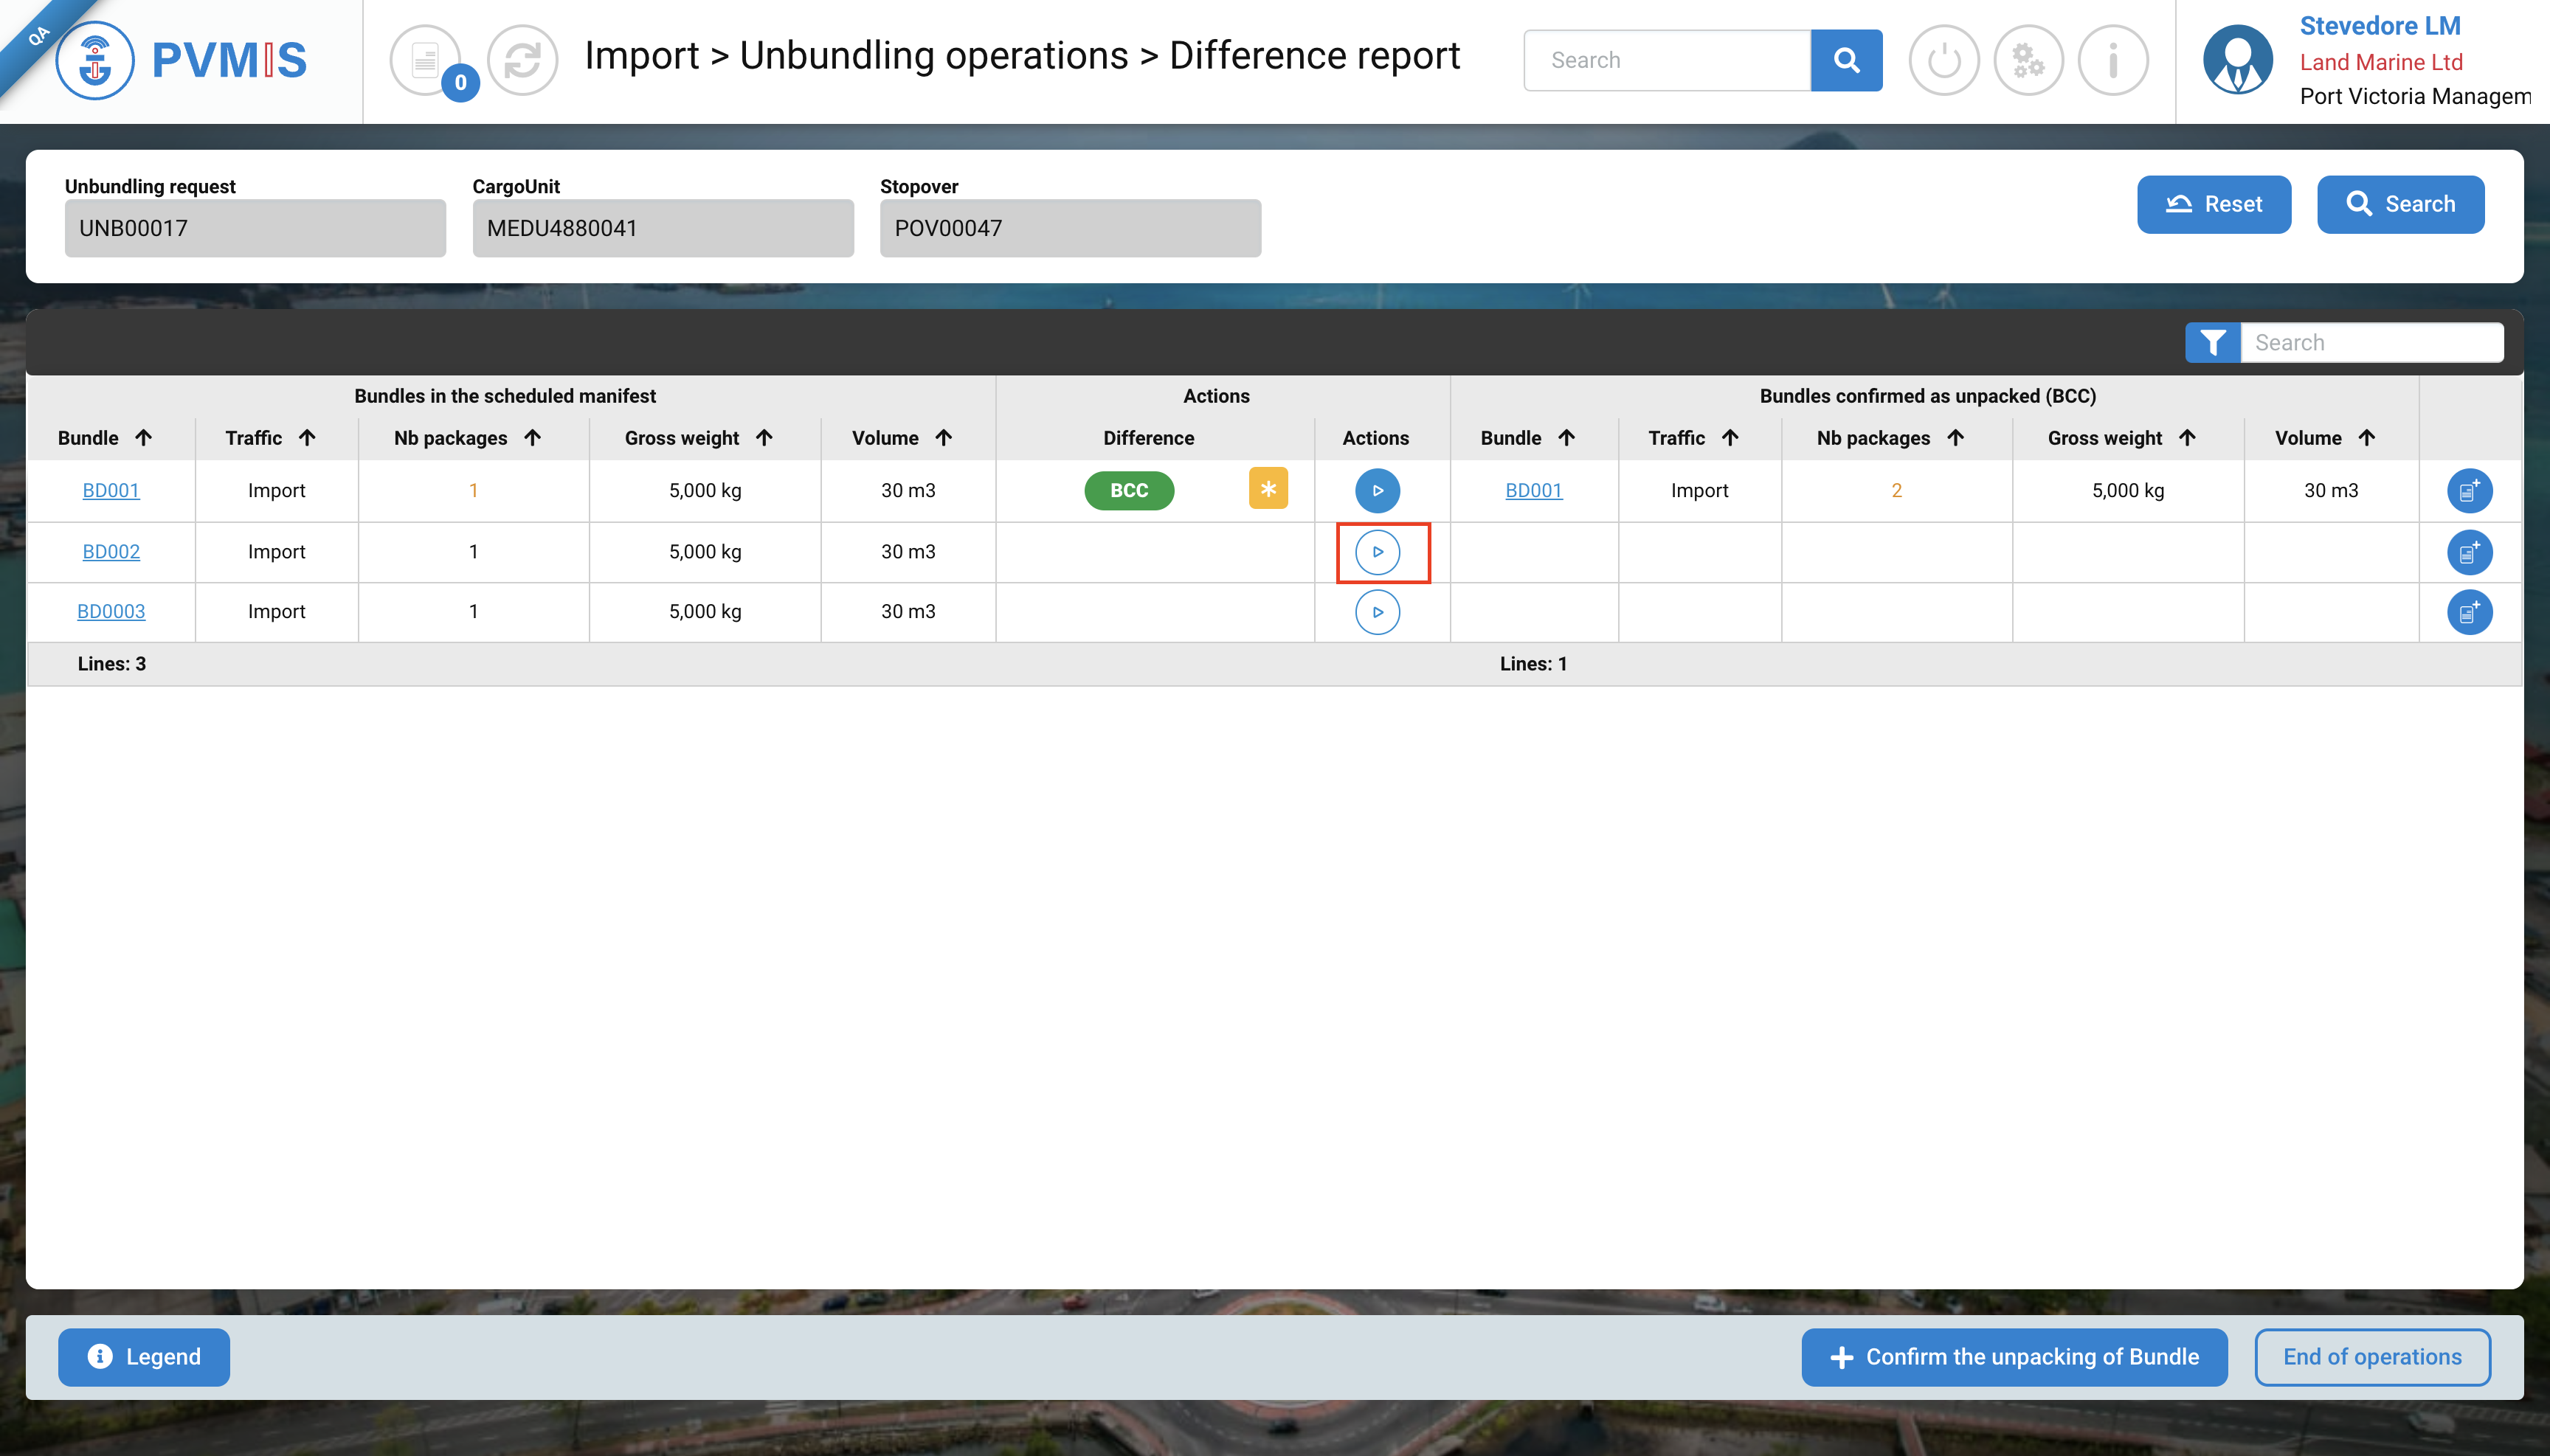
Task: Click Confirm the unpacking of Bundle
Action: point(2014,1357)
